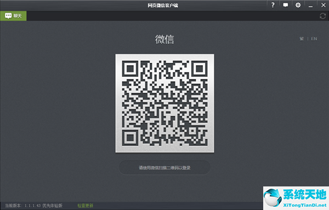Click the 检查更新 check update link

click(x=85, y=206)
